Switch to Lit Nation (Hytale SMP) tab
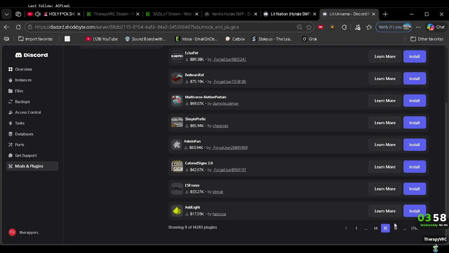 [289, 14]
